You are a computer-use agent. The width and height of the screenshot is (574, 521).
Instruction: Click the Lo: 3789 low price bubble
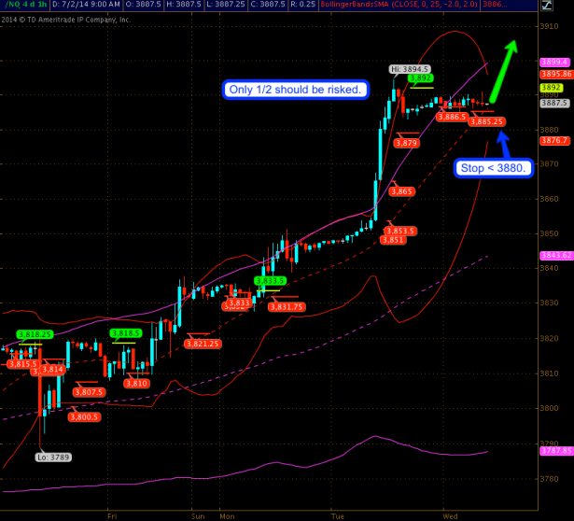tap(53, 458)
